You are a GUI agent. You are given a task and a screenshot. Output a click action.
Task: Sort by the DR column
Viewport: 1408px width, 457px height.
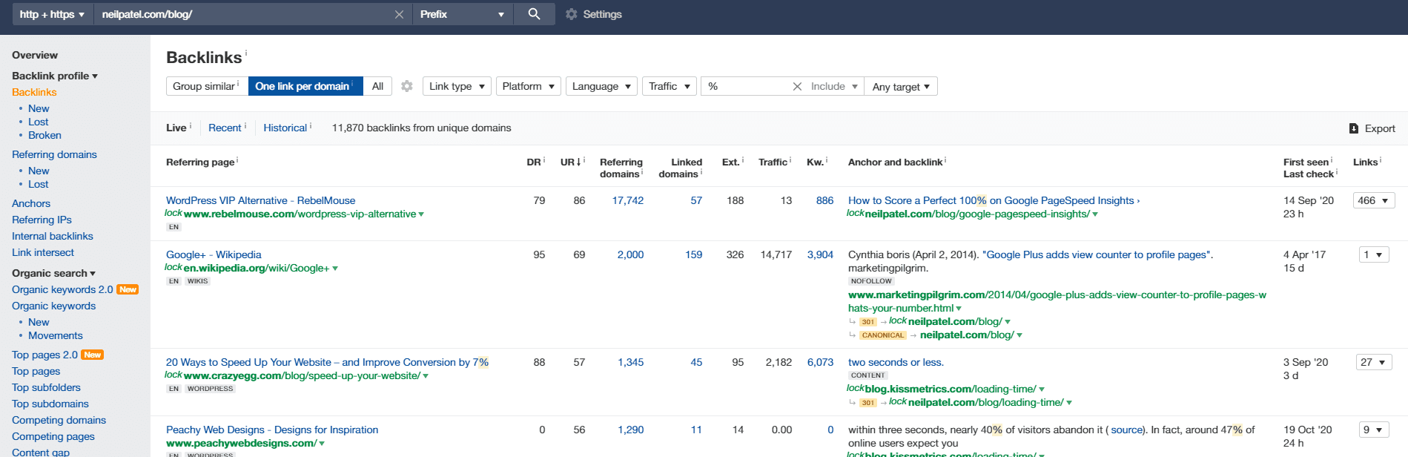click(534, 162)
